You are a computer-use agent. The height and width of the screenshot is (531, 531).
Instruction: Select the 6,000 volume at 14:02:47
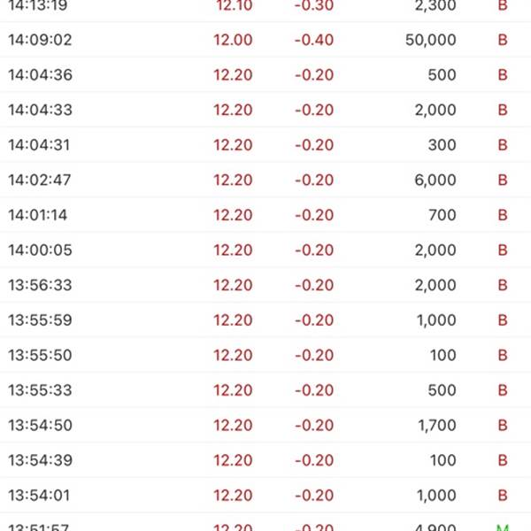tap(435, 180)
